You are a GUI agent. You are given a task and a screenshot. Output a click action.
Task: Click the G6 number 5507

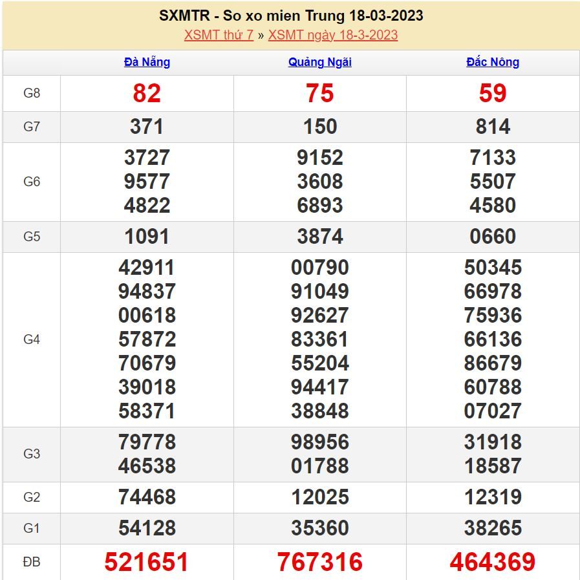[x=493, y=182]
